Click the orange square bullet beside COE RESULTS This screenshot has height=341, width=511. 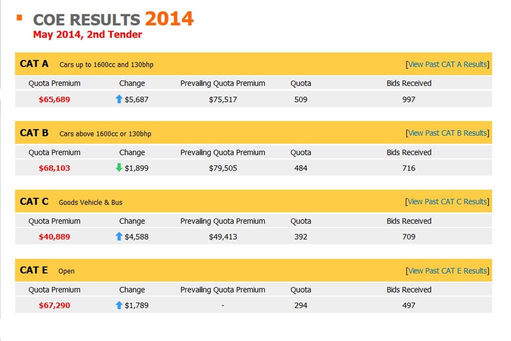coord(19,18)
